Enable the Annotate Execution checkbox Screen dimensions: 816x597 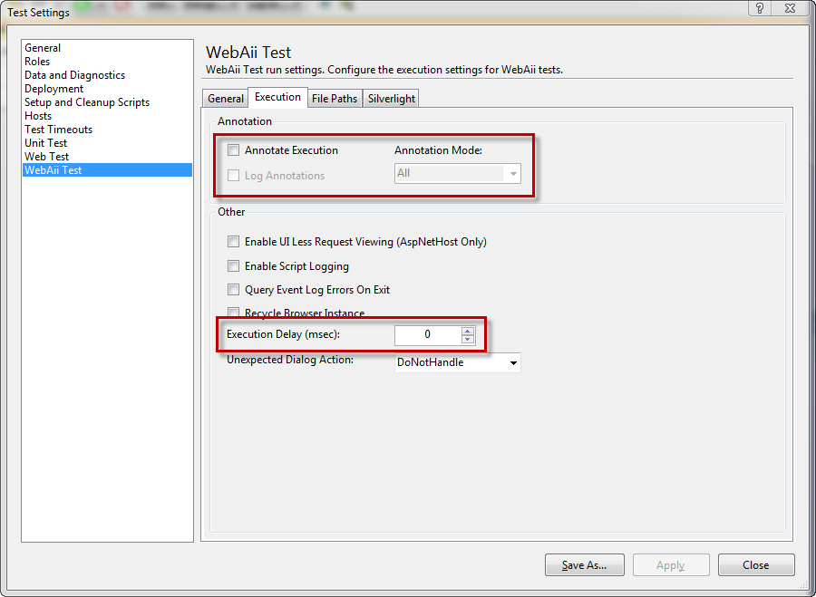(x=234, y=150)
